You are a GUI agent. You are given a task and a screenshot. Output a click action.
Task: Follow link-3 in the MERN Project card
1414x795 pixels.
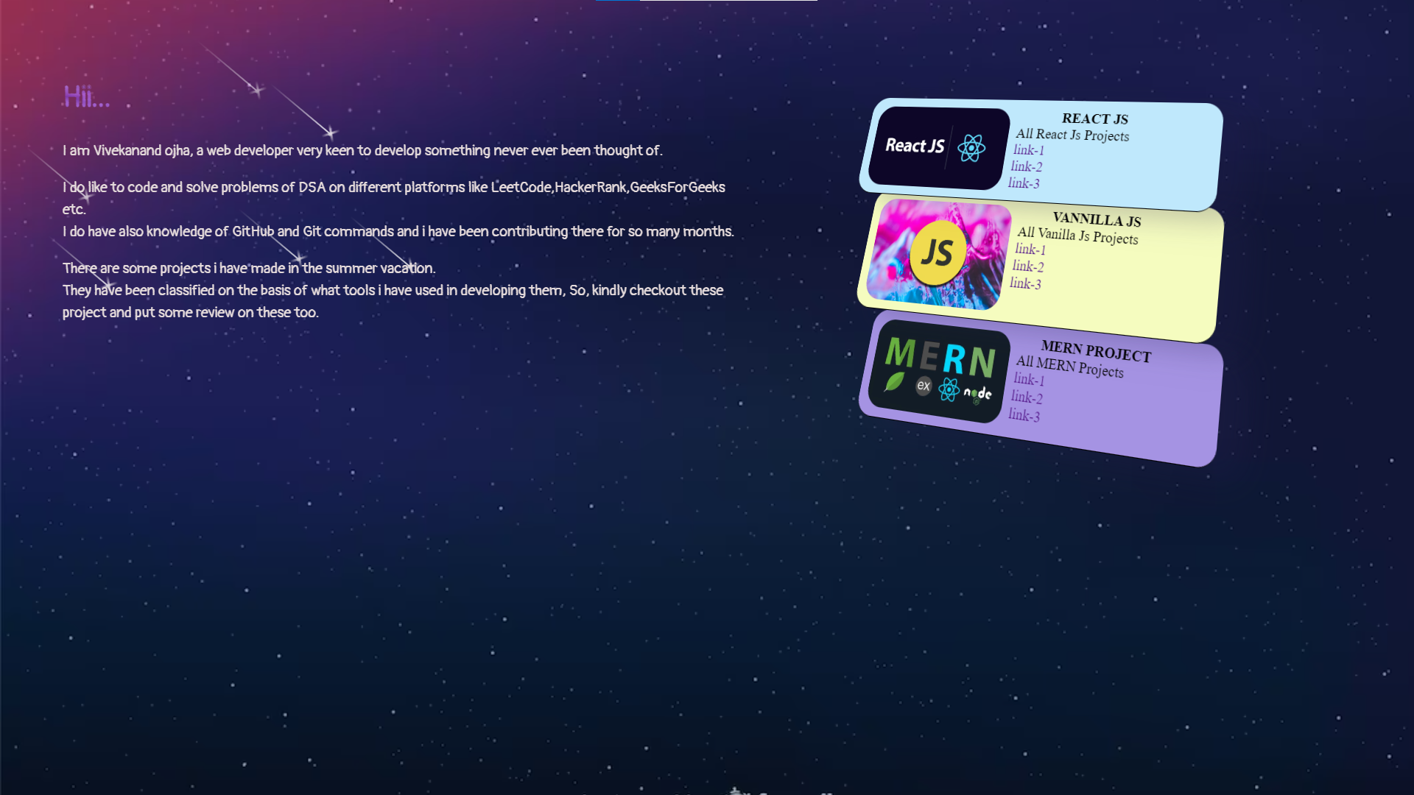click(x=1024, y=415)
